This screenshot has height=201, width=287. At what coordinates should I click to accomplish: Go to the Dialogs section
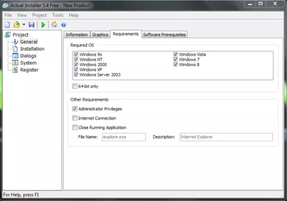[28, 56]
